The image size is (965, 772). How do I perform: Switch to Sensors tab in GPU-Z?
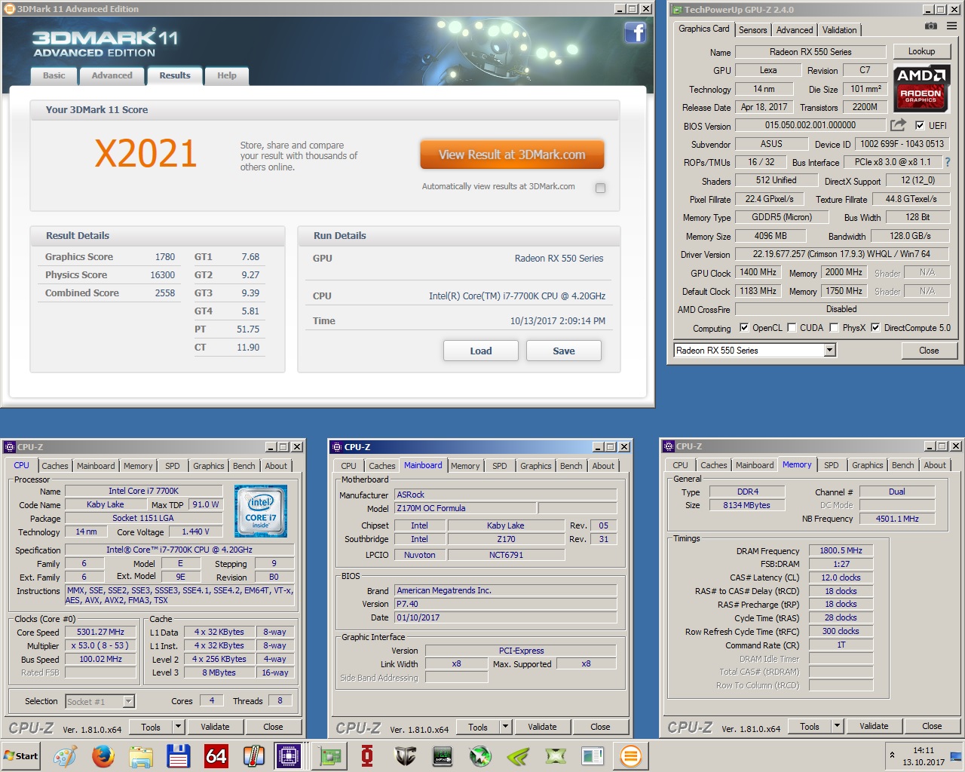pos(753,30)
